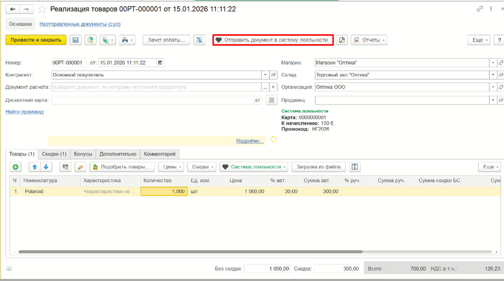Open Склад card with open icon

pyautogui.click(x=501, y=75)
